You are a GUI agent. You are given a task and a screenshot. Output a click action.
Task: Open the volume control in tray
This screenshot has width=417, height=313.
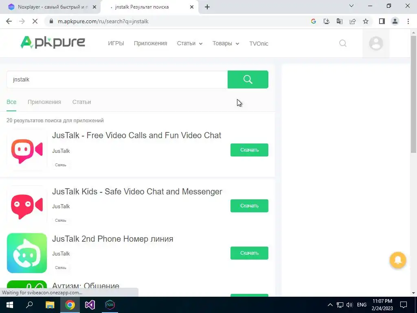pyautogui.click(x=349, y=305)
